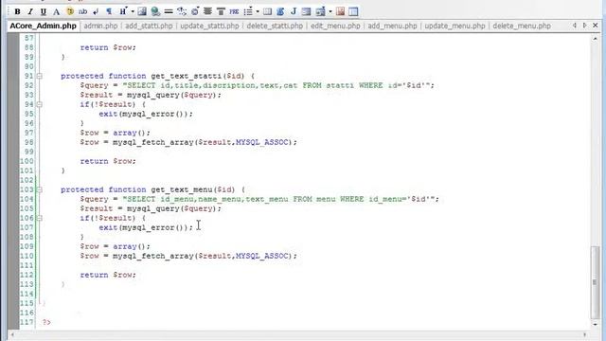This screenshot has width=606, height=341.
Task: Open the form elements dropdown arrow
Action: 330,11
